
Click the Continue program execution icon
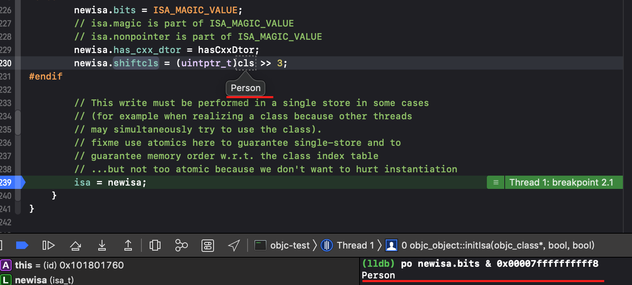[x=49, y=245]
